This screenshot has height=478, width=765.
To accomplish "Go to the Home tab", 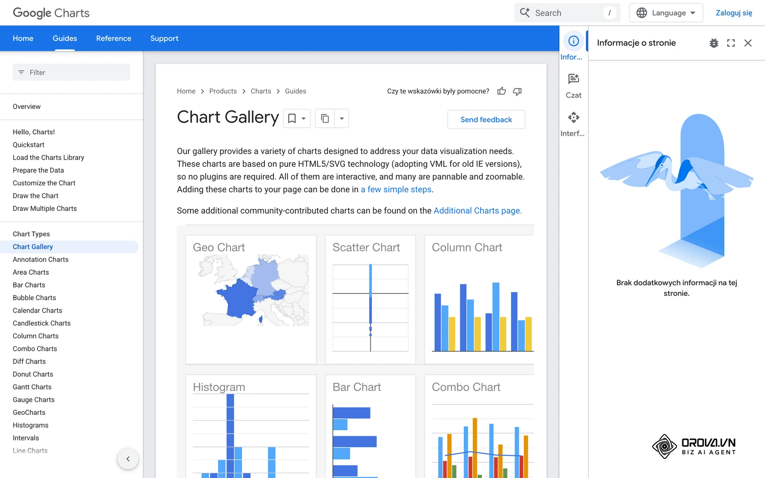I will point(23,38).
